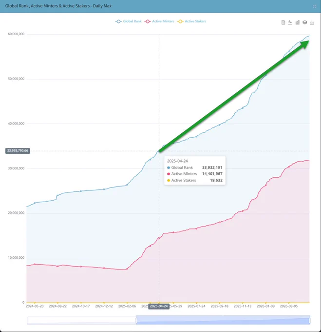Click the 2025-07-24 x-axis date label
This screenshot has width=321, height=332.
click(x=196, y=306)
